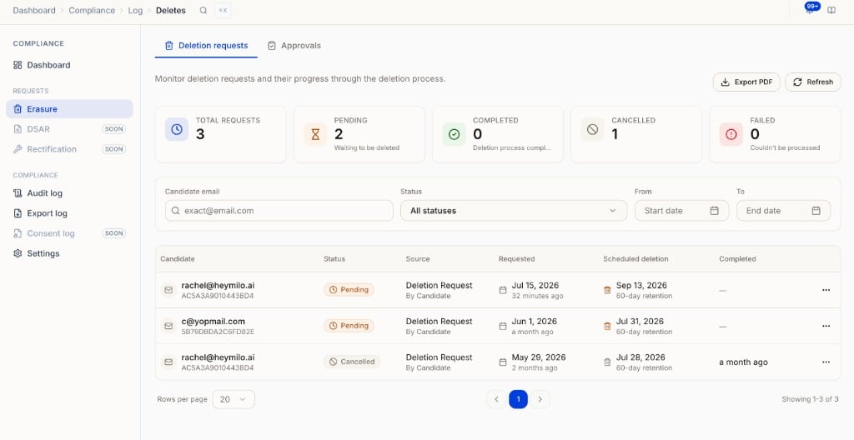854x440 pixels.
Task: Click c@yopmail.com email text
Action: pyautogui.click(x=213, y=322)
